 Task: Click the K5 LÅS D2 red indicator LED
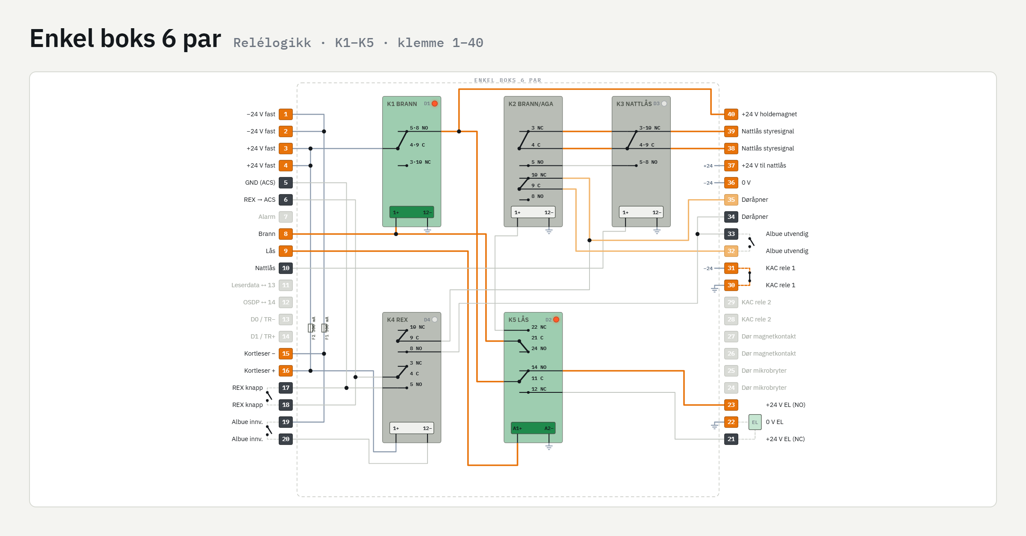(556, 320)
